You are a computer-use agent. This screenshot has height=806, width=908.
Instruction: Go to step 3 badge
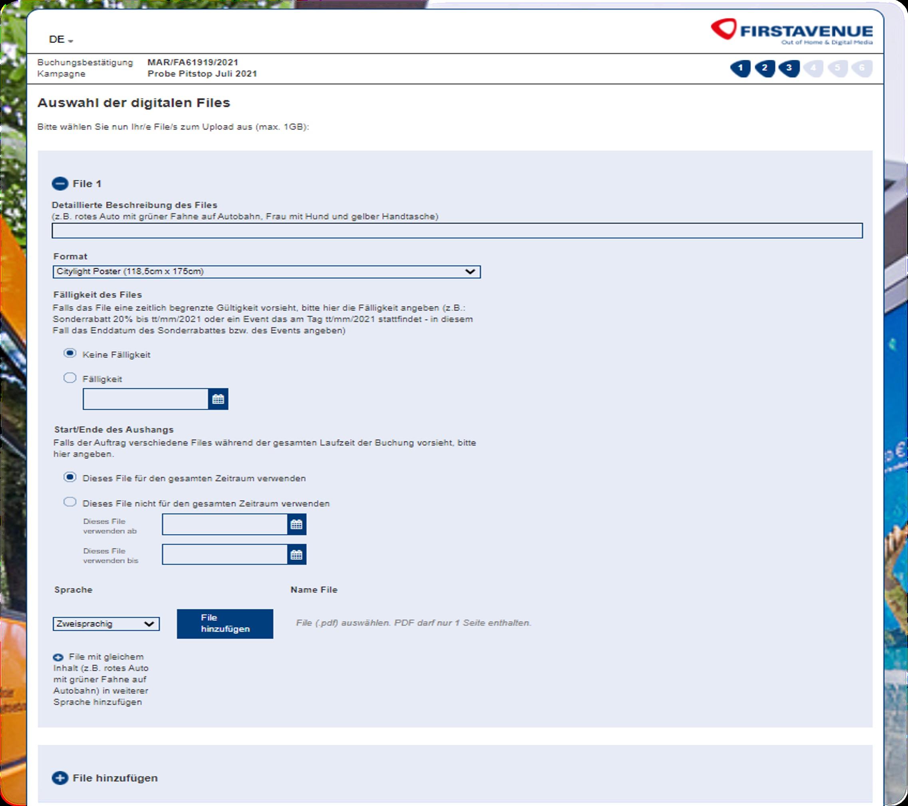pos(789,68)
